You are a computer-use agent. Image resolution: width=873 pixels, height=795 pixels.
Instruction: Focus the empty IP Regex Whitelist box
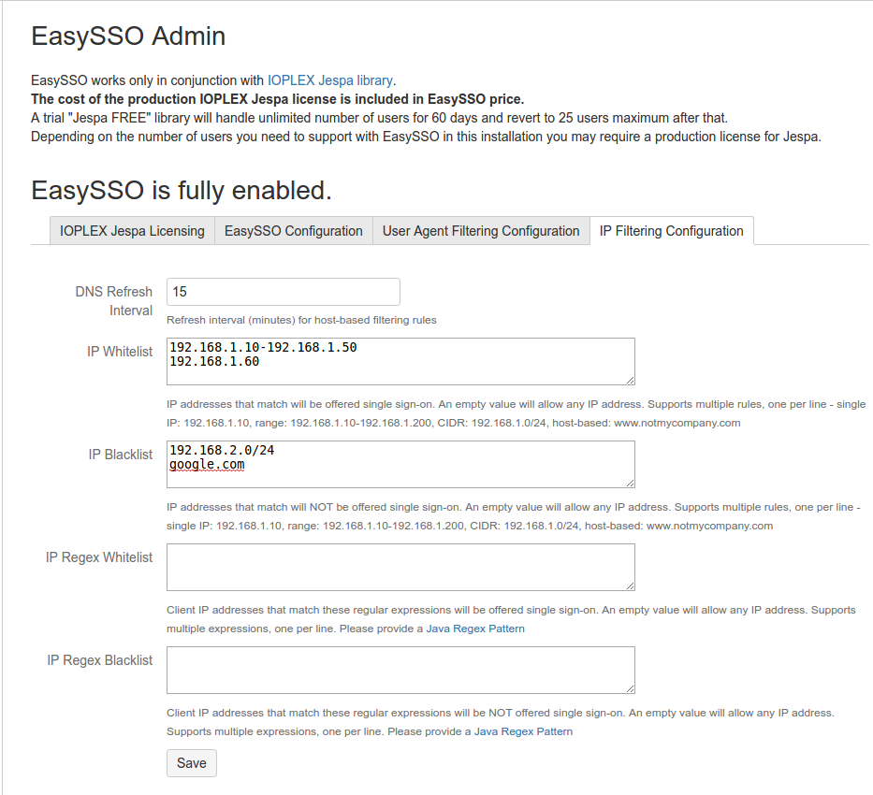click(400, 567)
